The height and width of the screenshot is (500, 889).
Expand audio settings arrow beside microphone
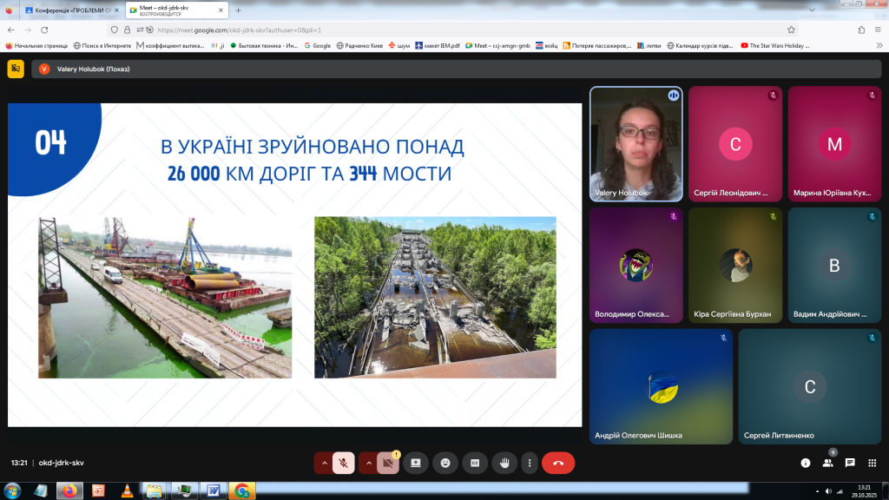(325, 463)
